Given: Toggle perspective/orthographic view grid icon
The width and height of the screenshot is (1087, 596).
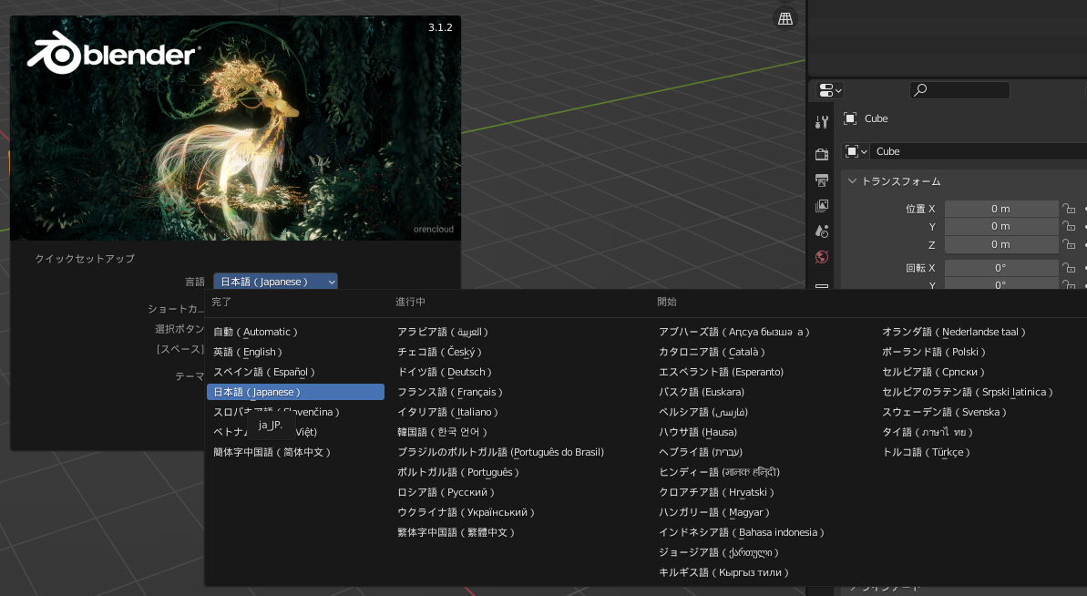Looking at the screenshot, I should point(785,19).
